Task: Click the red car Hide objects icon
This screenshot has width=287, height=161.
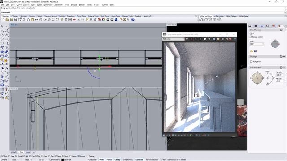Action: tap(74, 20)
